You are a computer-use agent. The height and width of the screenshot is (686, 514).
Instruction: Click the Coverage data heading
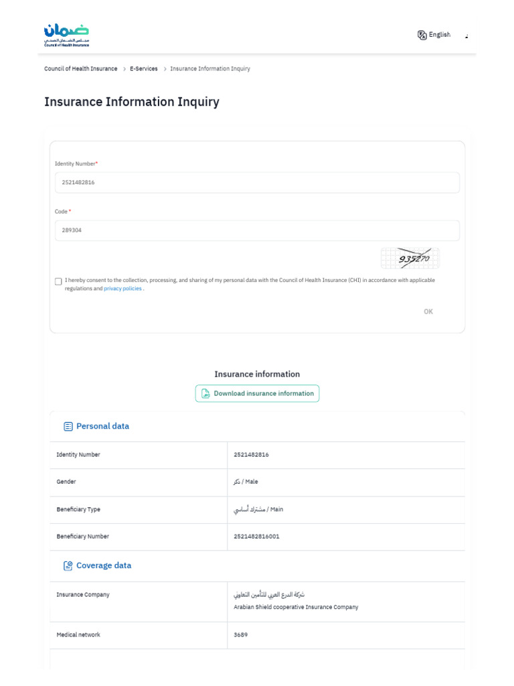104,565
